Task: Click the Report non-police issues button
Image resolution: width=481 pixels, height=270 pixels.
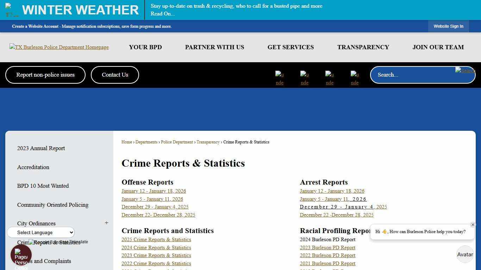Action: [x=45, y=75]
